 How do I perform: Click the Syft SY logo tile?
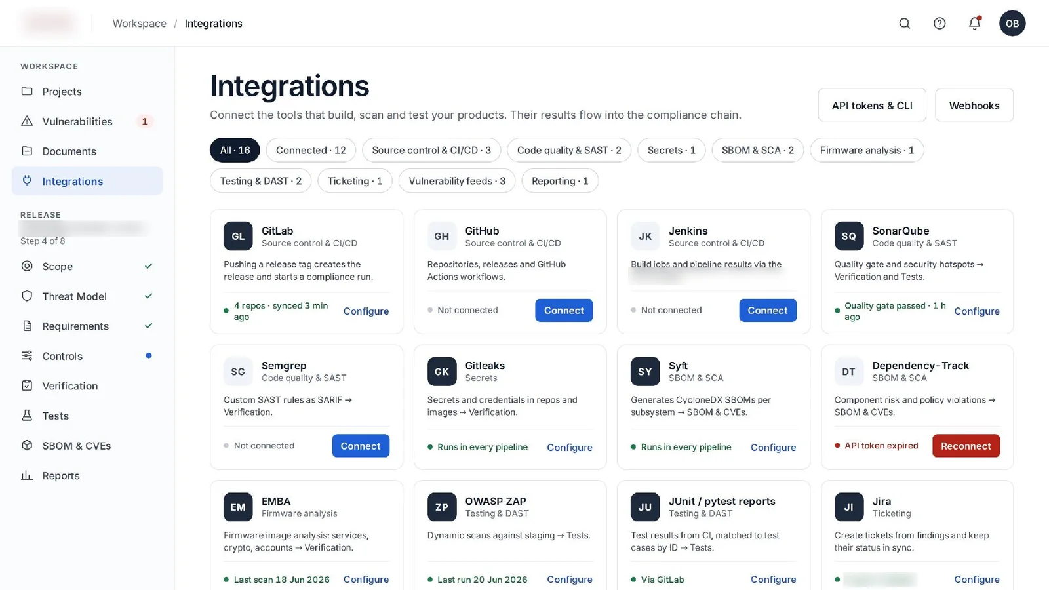(x=645, y=372)
